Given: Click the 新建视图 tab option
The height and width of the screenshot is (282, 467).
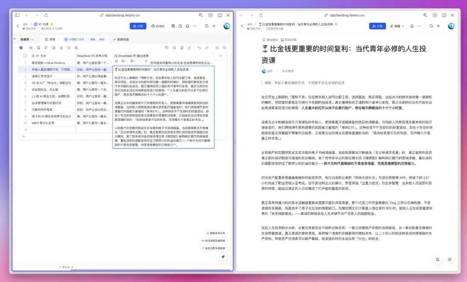Looking at the screenshot, I should (121, 39).
